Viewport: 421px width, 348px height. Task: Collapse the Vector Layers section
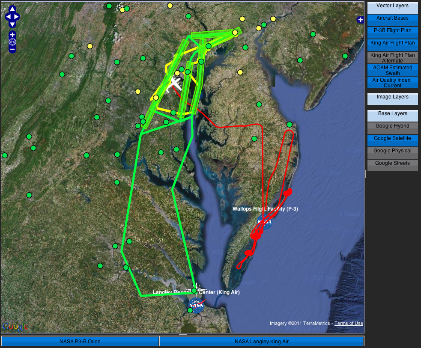[x=392, y=6]
